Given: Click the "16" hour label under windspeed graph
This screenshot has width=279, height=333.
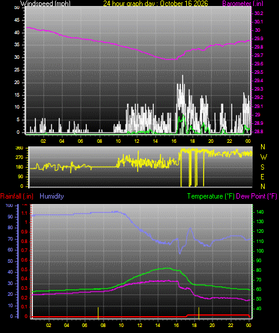Looking at the screenshot, I should (174, 141).
